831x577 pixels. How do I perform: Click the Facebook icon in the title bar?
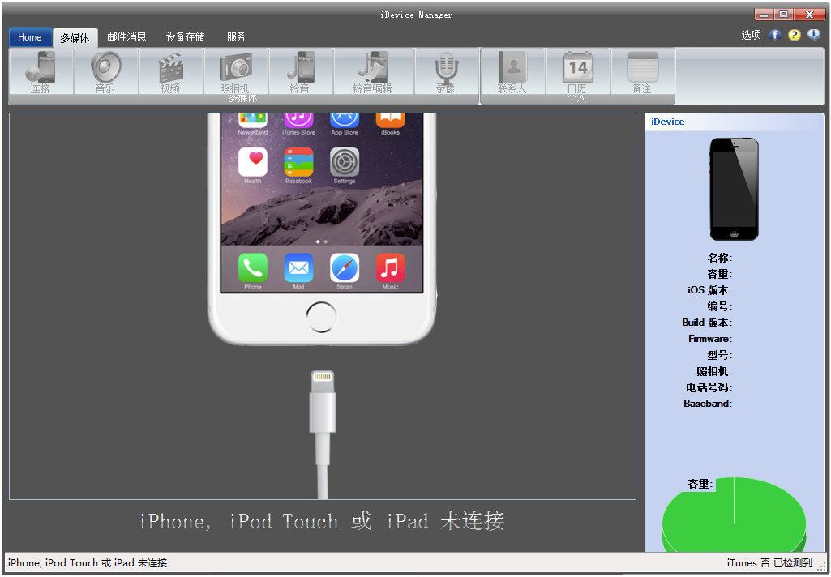coord(775,36)
